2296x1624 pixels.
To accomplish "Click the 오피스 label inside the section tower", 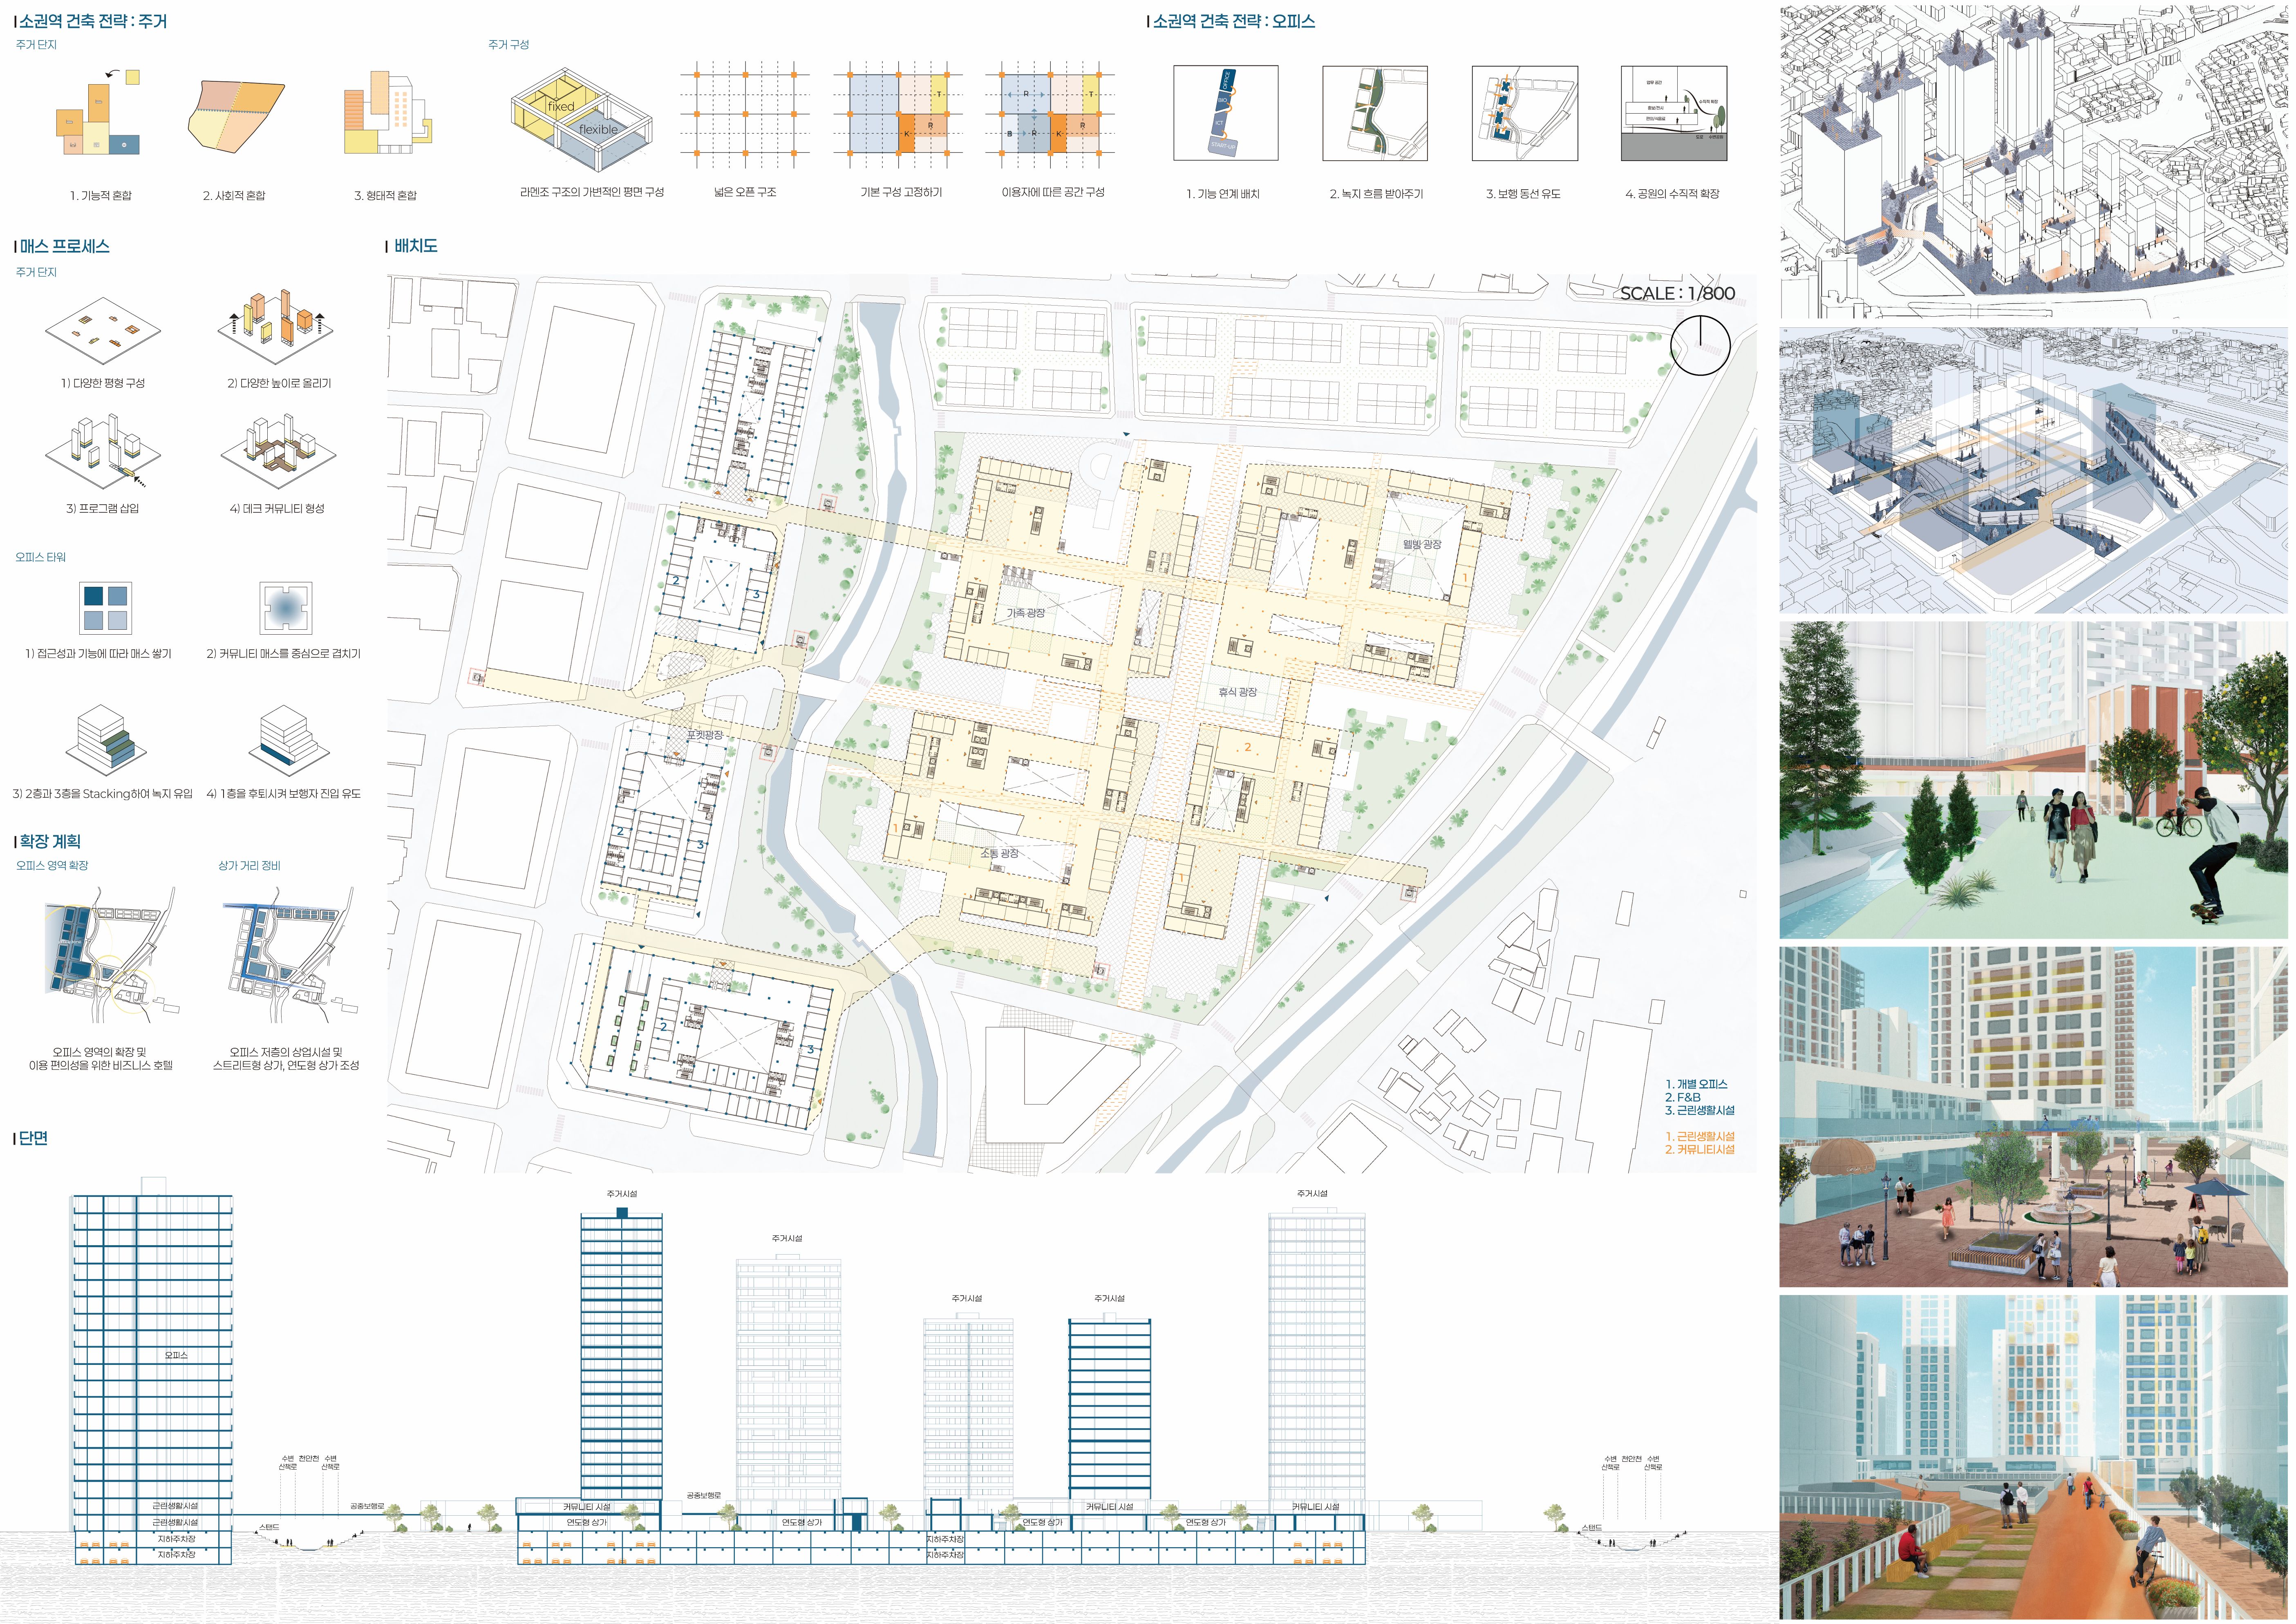I will click(176, 1355).
